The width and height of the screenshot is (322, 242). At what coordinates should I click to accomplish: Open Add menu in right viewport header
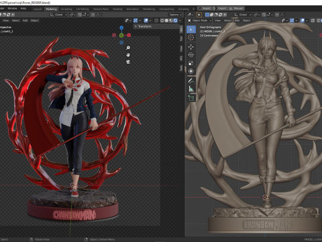237,20
